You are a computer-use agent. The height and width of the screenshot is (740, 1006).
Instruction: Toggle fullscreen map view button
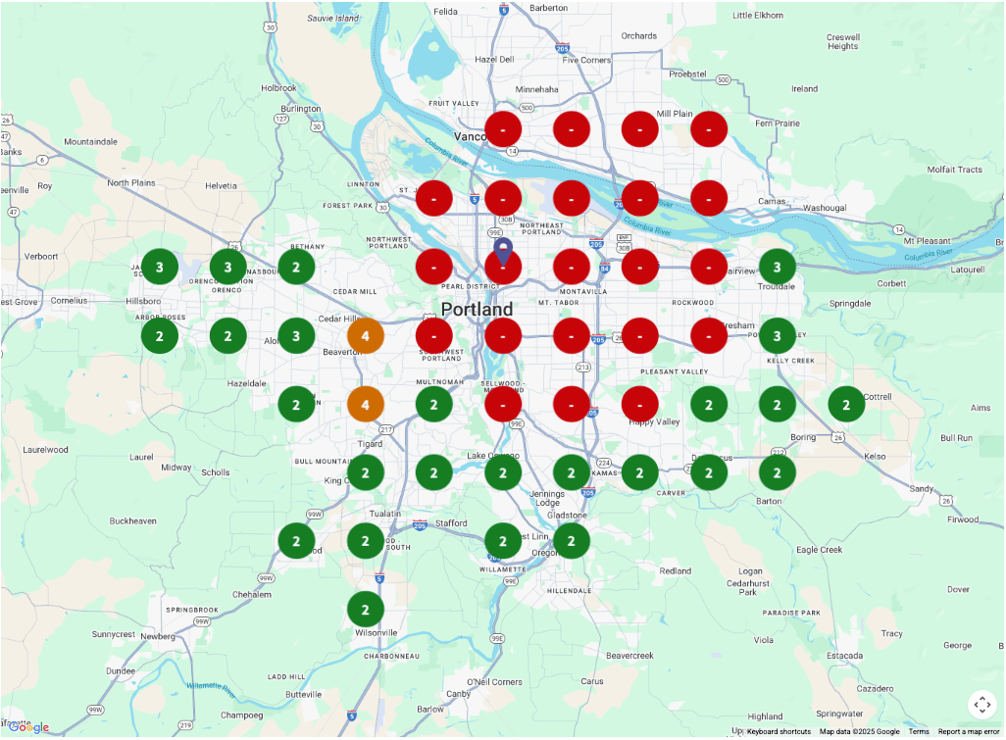pos(981,705)
